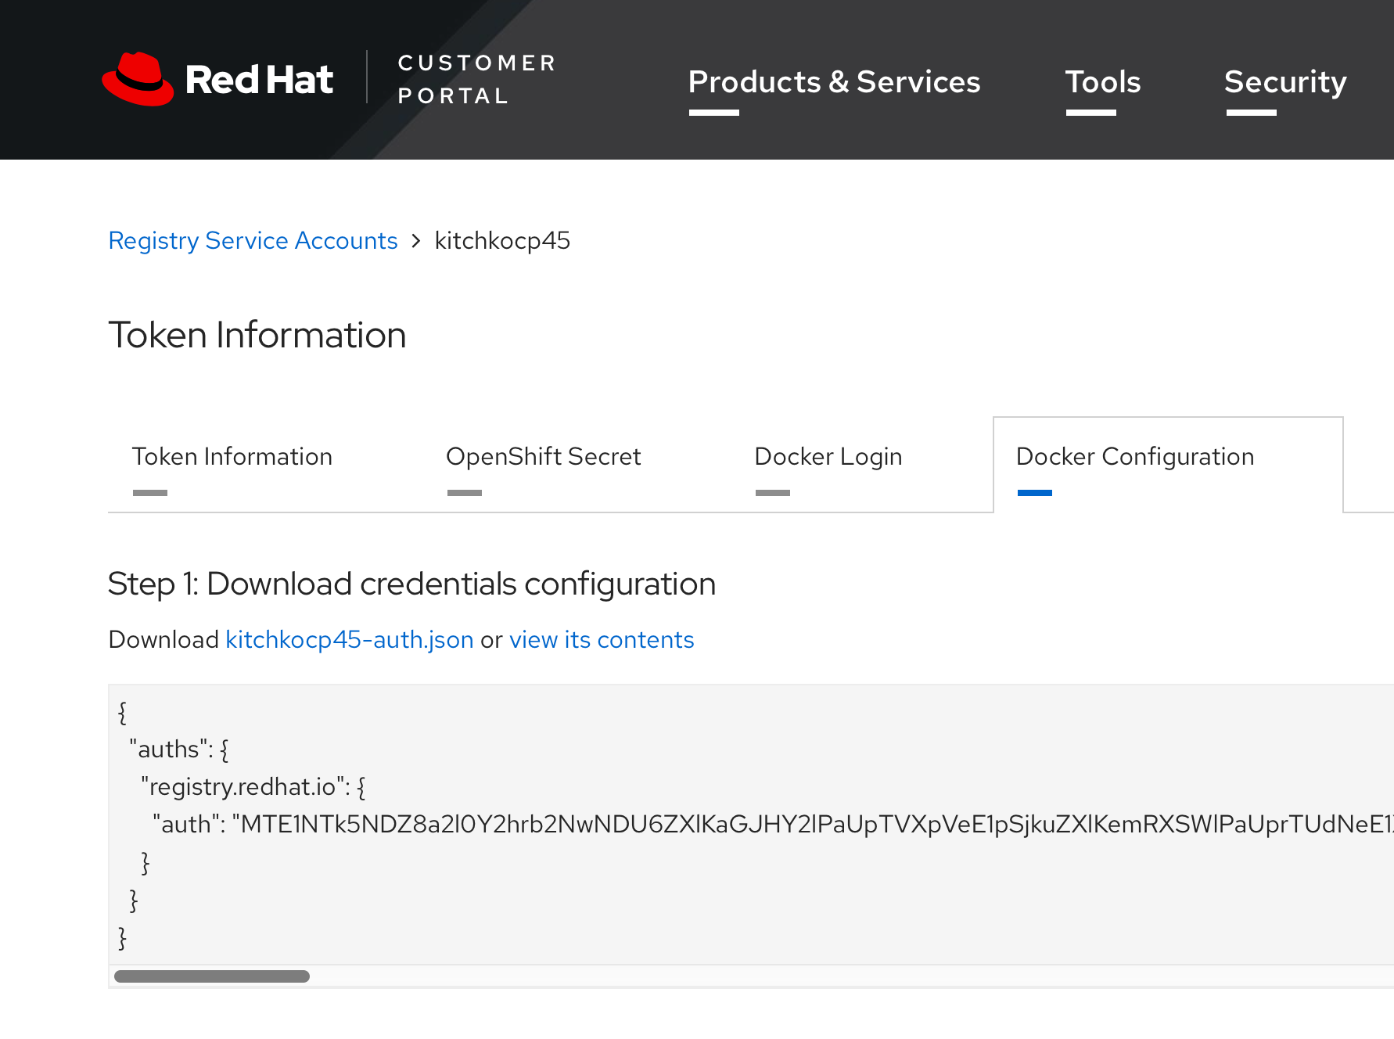
Task: Click the "auth" token string line
Action: 773,824
